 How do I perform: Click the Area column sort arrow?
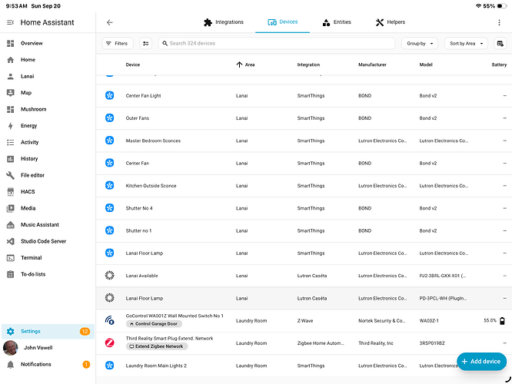[x=239, y=65]
